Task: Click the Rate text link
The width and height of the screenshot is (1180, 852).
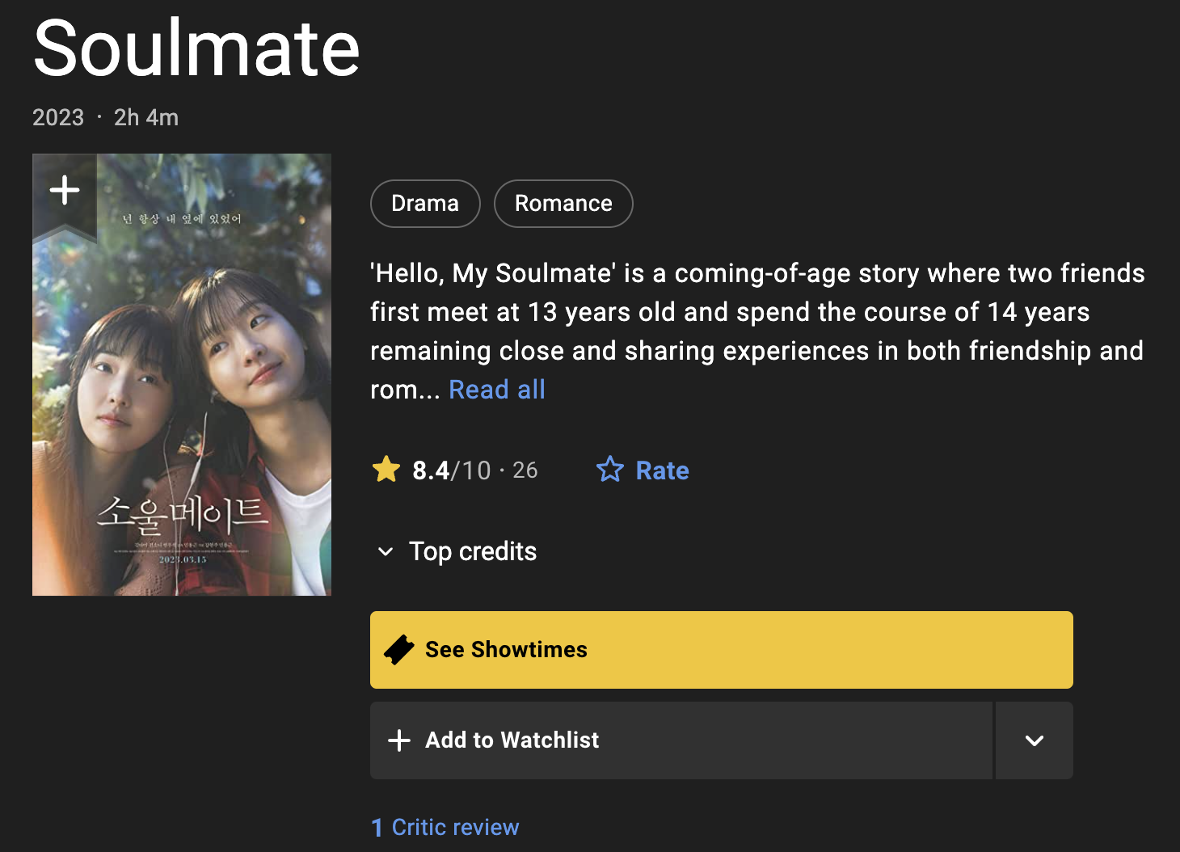Action: [662, 470]
